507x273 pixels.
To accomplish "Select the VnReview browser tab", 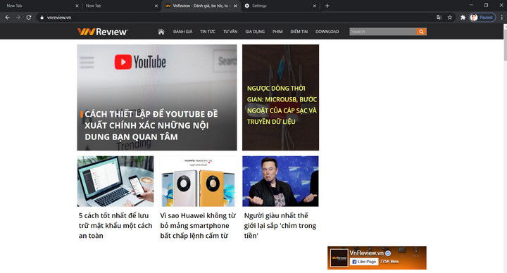I will click(201, 6).
